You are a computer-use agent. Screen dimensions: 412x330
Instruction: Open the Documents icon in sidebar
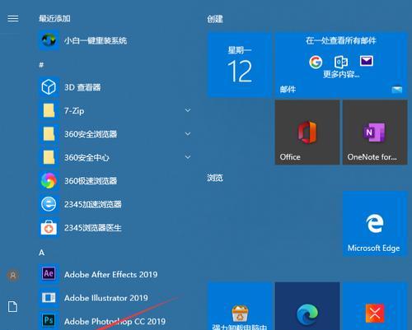point(12,306)
